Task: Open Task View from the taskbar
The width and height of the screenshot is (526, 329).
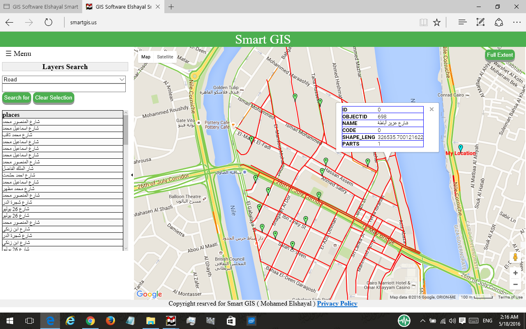Action: pyautogui.click(x=30, y=321)
